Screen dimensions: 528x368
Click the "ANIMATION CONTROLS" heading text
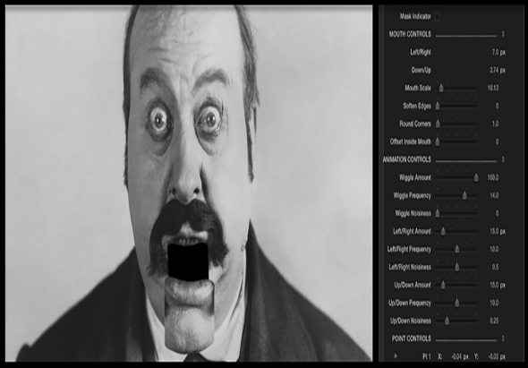[x=407, y=159]
